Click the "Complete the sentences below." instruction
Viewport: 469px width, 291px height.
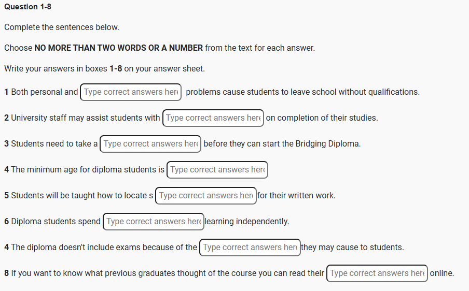(x=62, y=27)
